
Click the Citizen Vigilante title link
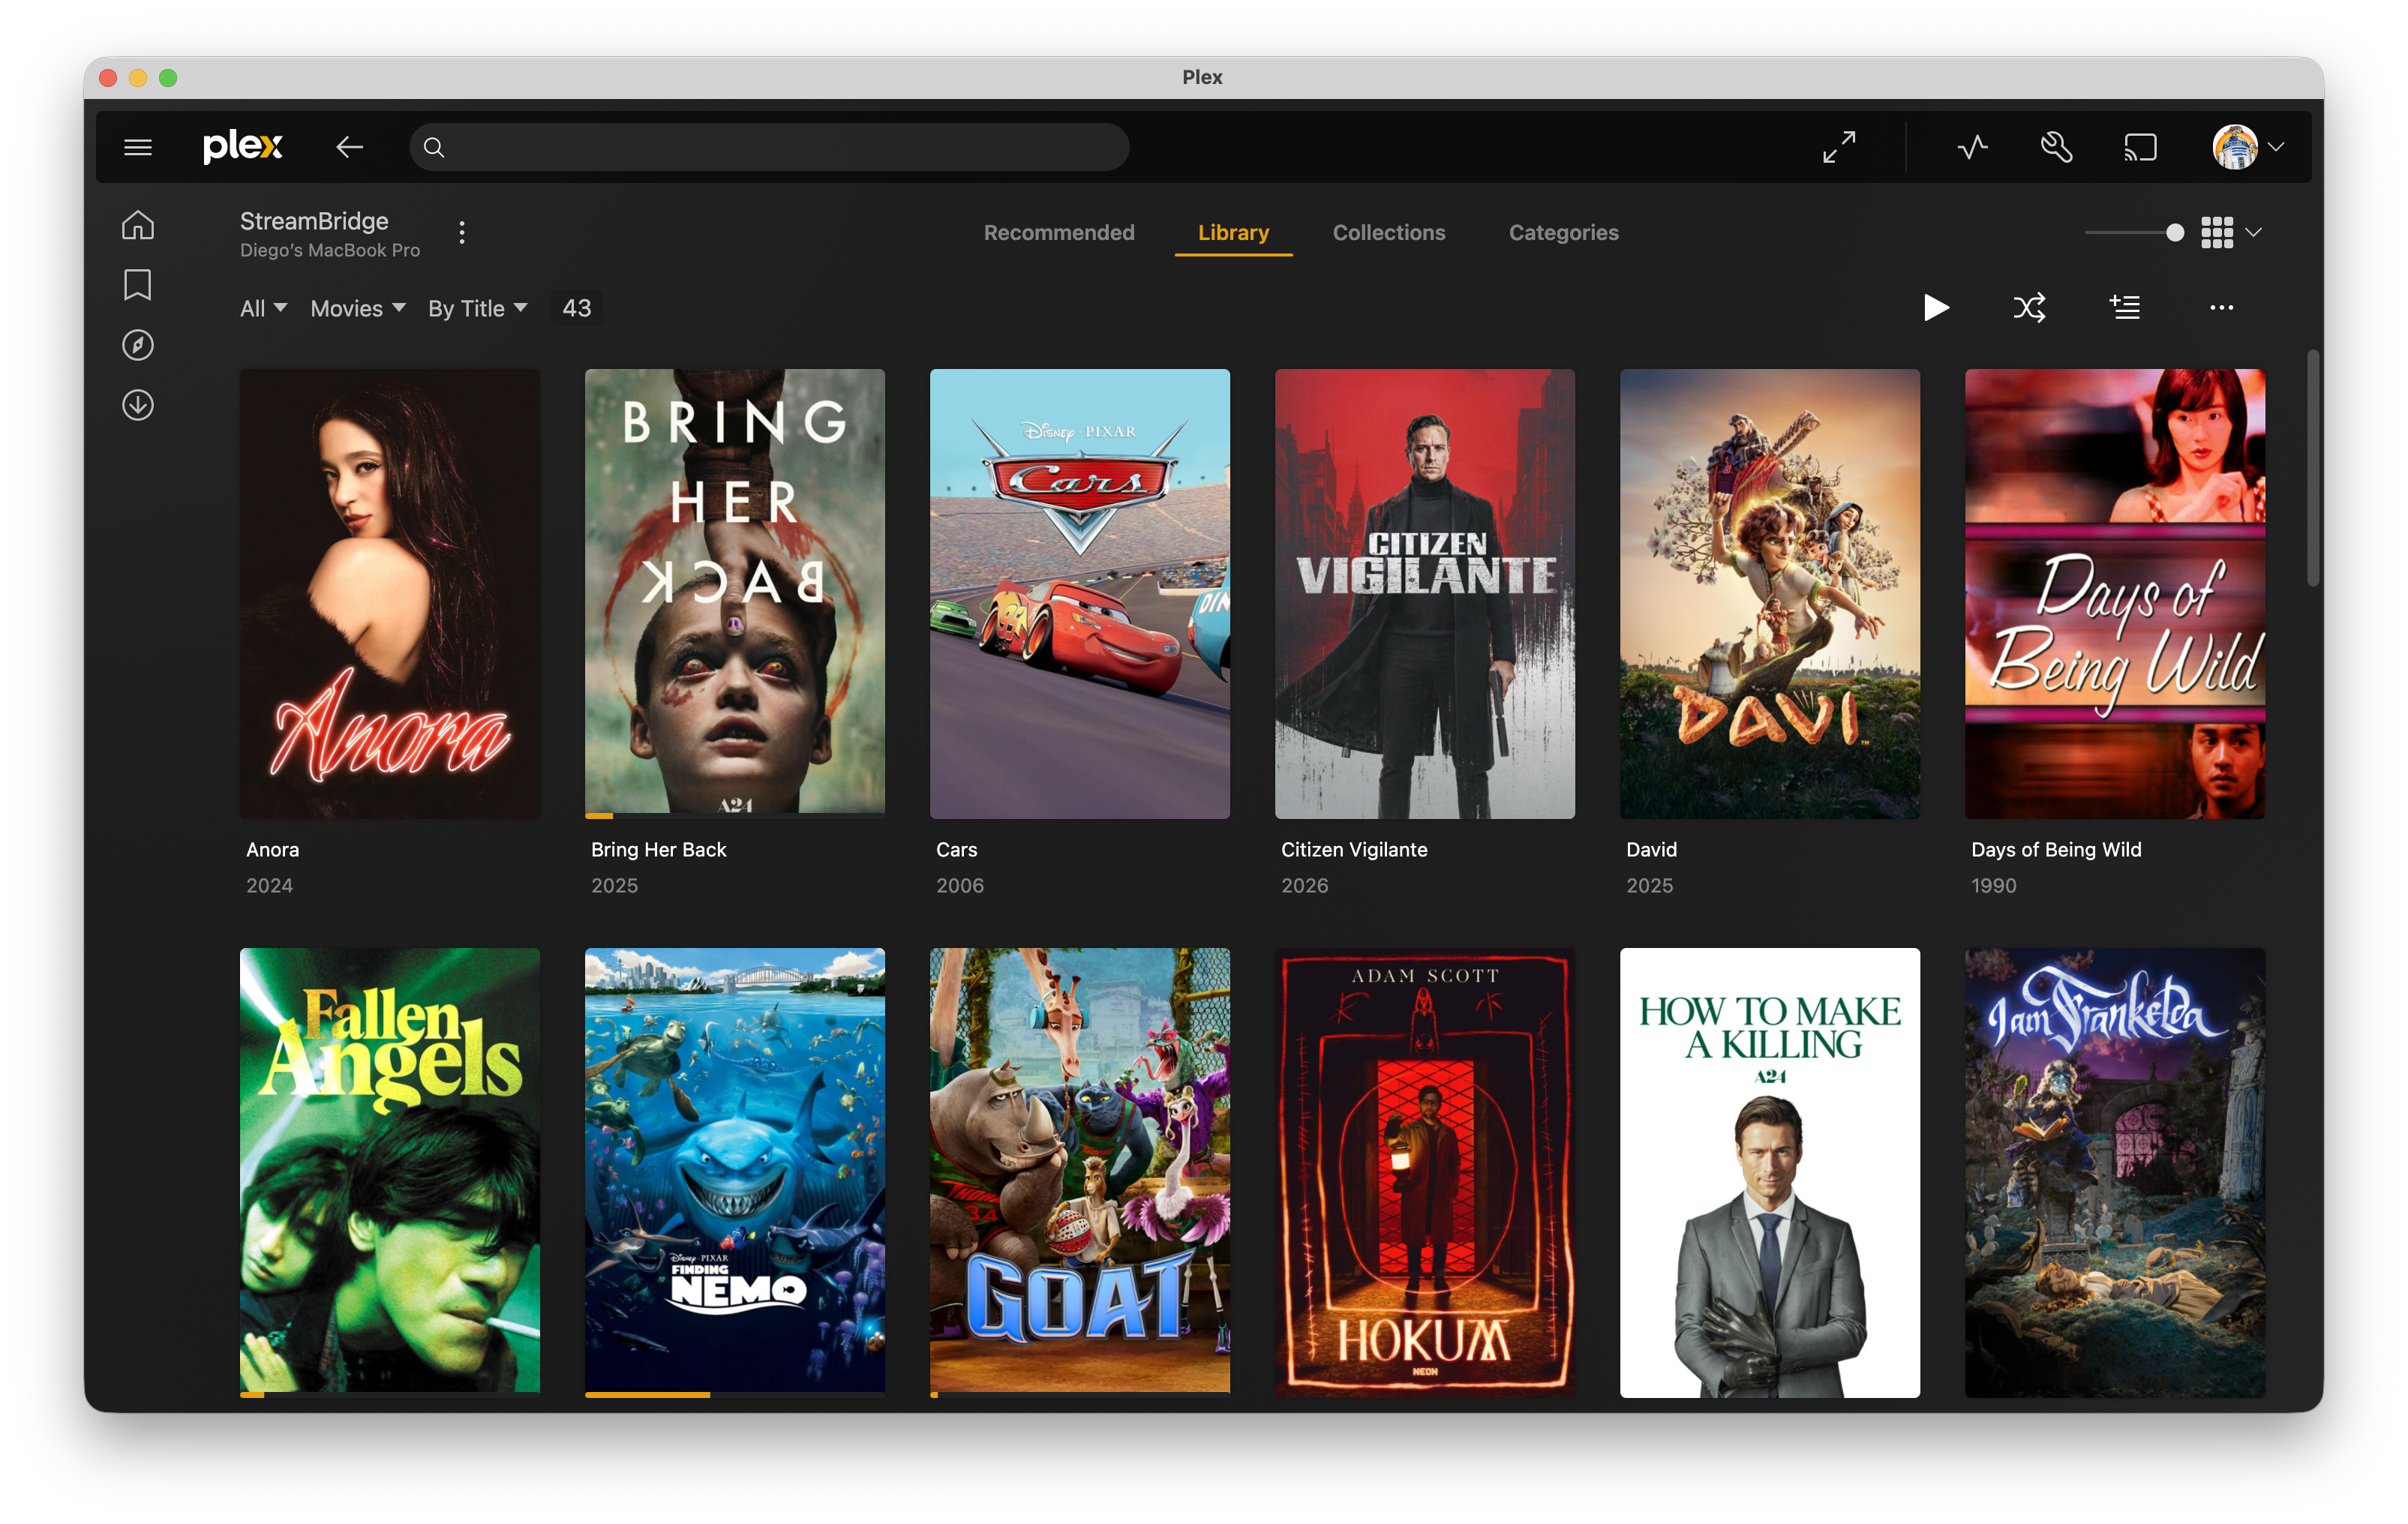tap(1354, 850)
